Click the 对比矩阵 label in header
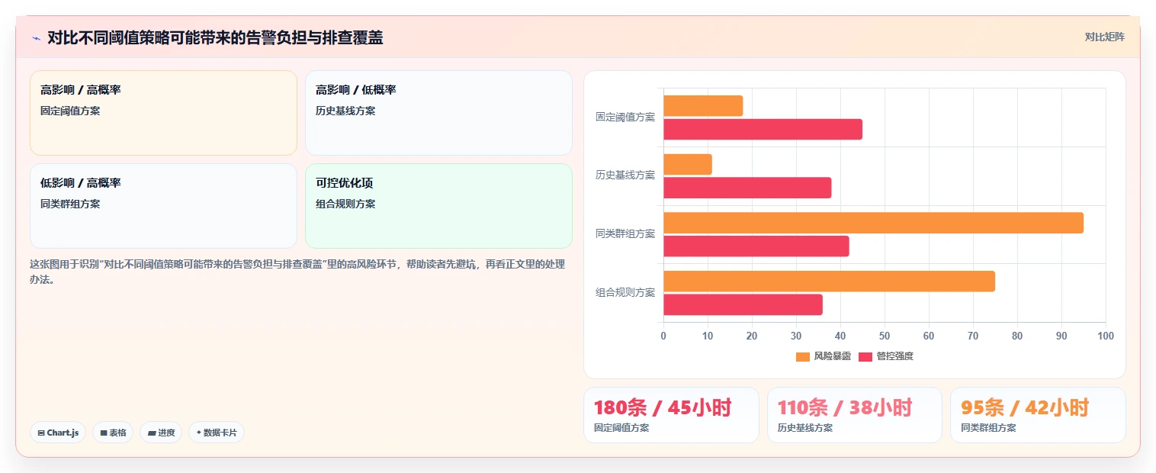The width and height of the screenshot is (1156, 473). pyautogui.click(x=1104, y=37)
